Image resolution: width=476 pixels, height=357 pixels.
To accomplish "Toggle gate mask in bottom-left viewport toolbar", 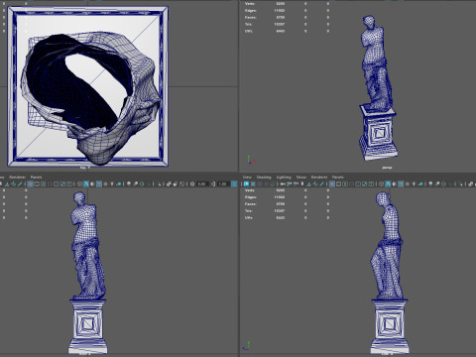I will pos(50,183).
